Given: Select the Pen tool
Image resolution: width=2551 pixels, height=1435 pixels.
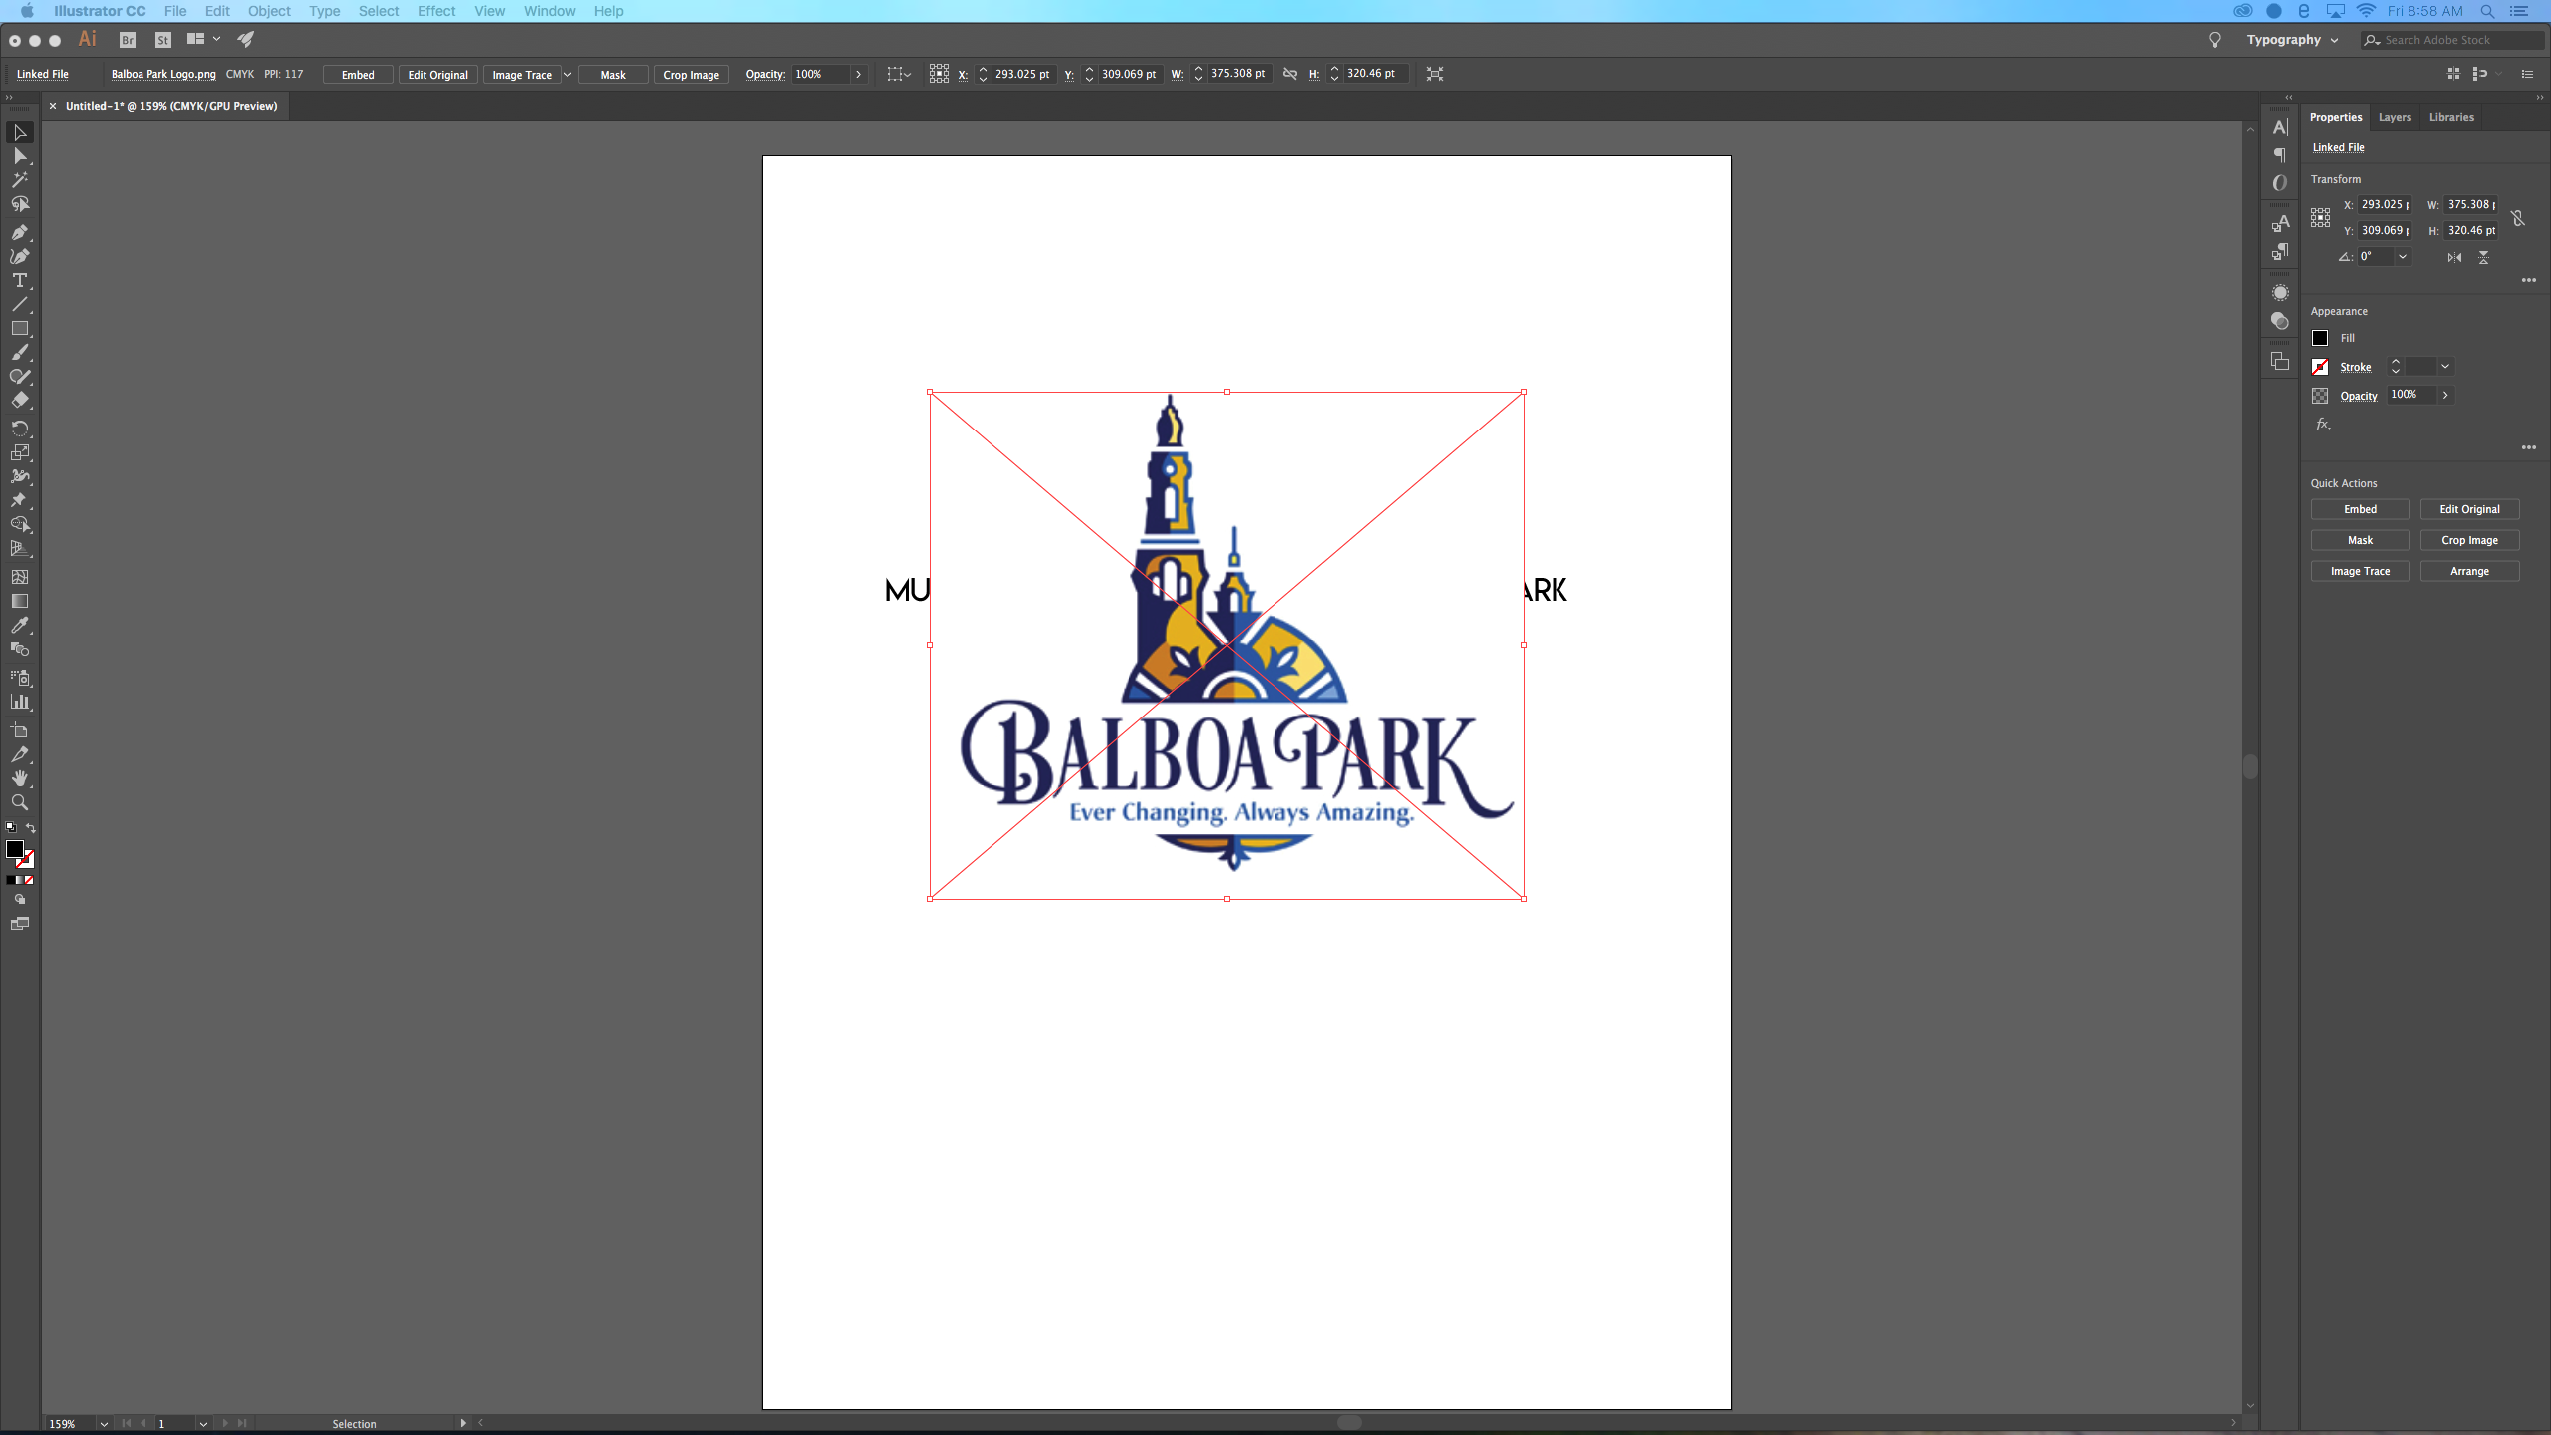Looking at the screenshot, I should click(x=20, y=232).
